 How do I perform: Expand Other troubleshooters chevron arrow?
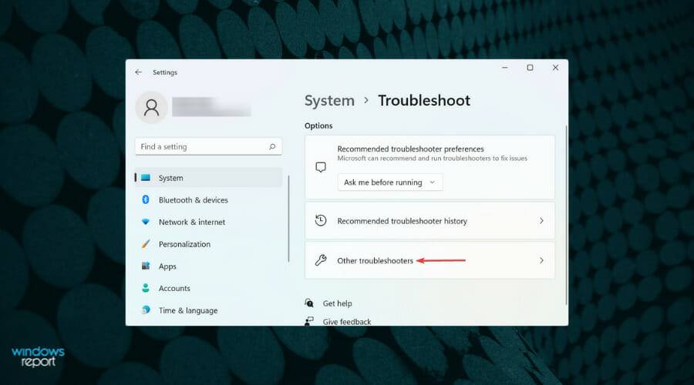pyautogui.click(x=541, y=261)
